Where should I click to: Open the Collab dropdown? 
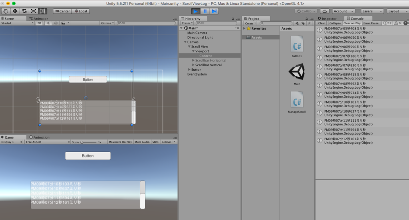306,11
